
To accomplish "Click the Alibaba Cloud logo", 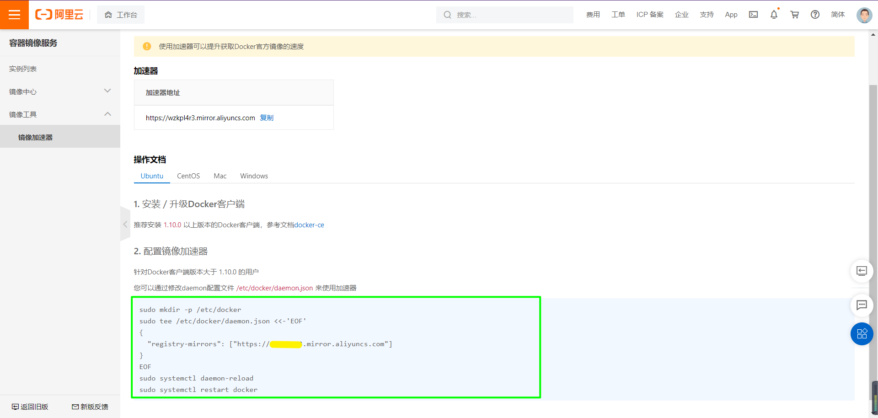I will point(59,15).
